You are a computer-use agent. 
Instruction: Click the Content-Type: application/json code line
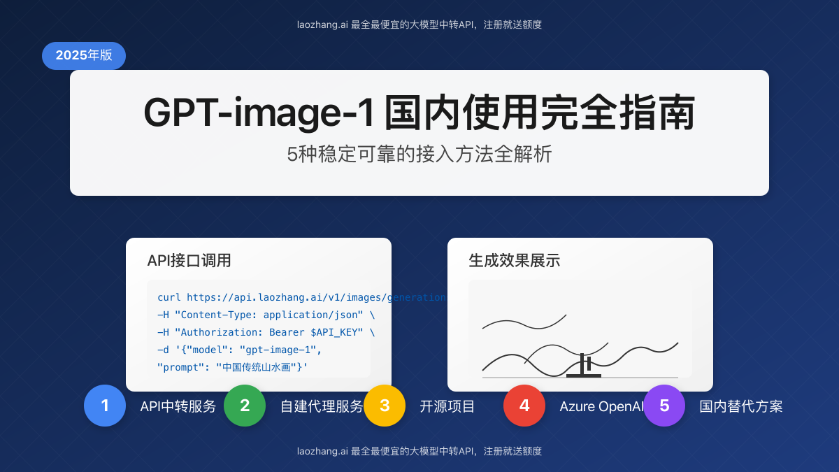coord(266,315)
